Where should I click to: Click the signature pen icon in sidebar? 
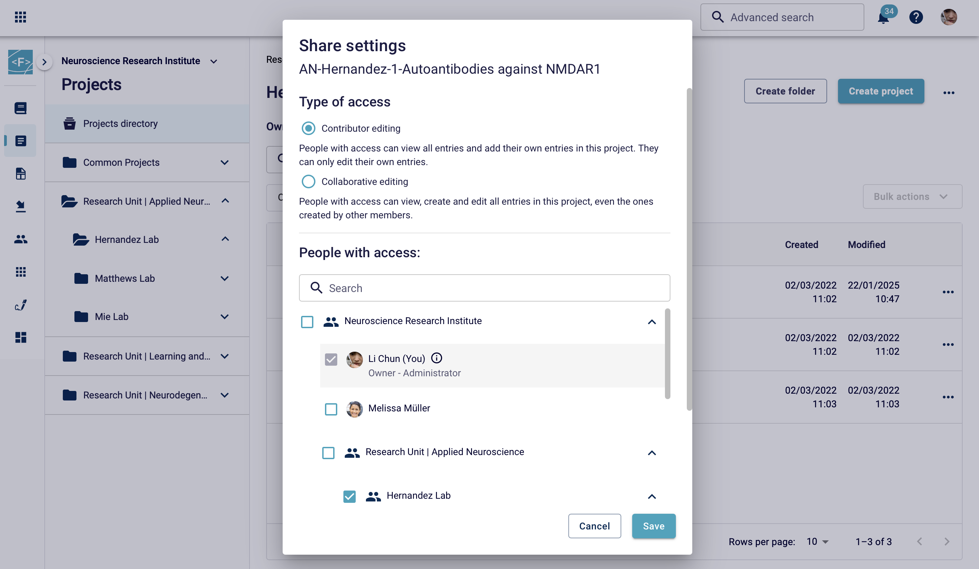point(20,305)
